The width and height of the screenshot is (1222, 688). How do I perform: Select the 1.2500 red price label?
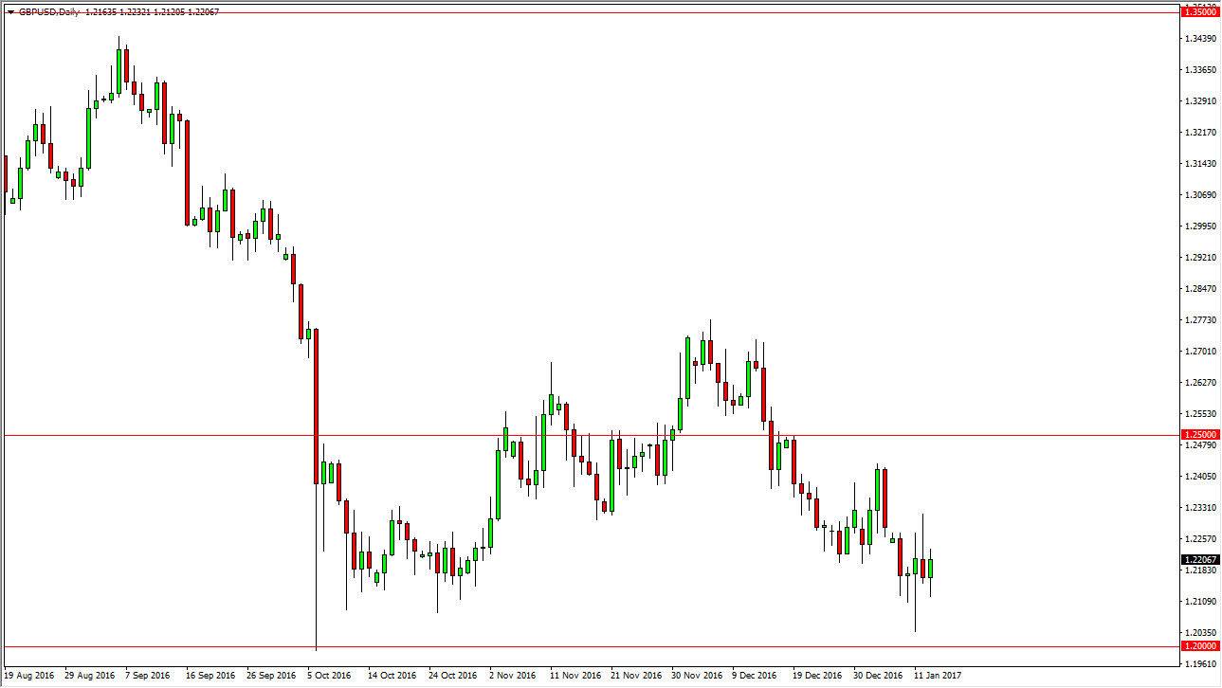(x=1199, y=435)
